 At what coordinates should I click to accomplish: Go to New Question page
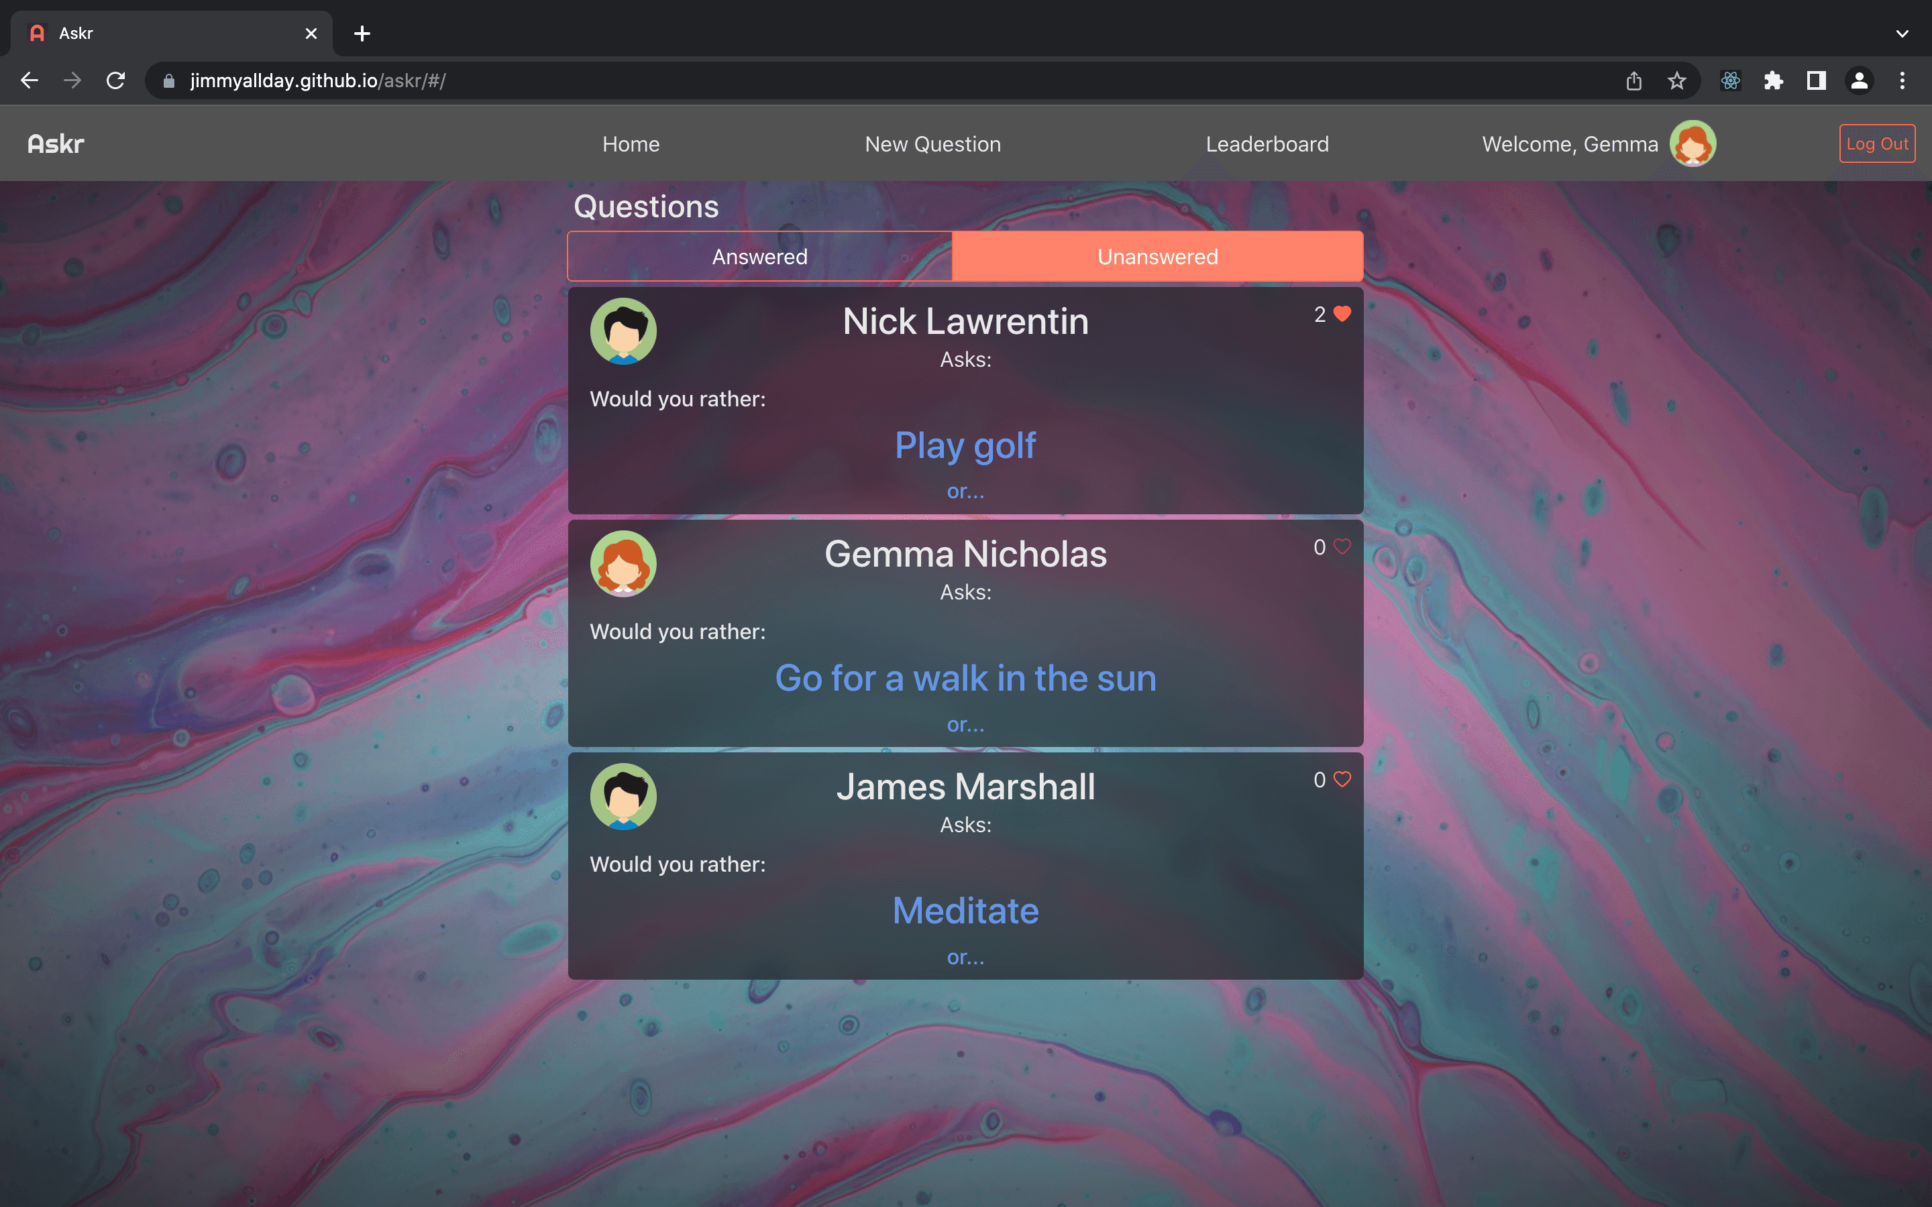(932, 143)
